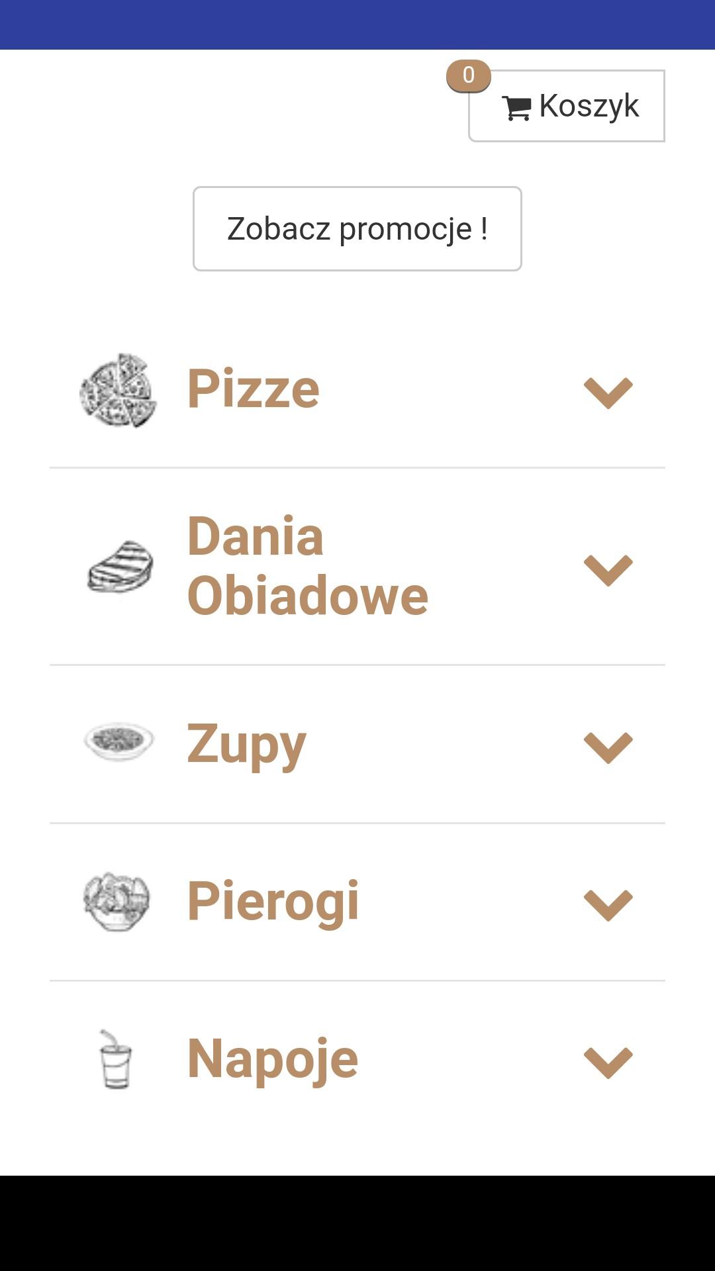The image size is (715, 1271).
Task: Expand the Dania Obiadowe chevron
Action: pos(608,570)
